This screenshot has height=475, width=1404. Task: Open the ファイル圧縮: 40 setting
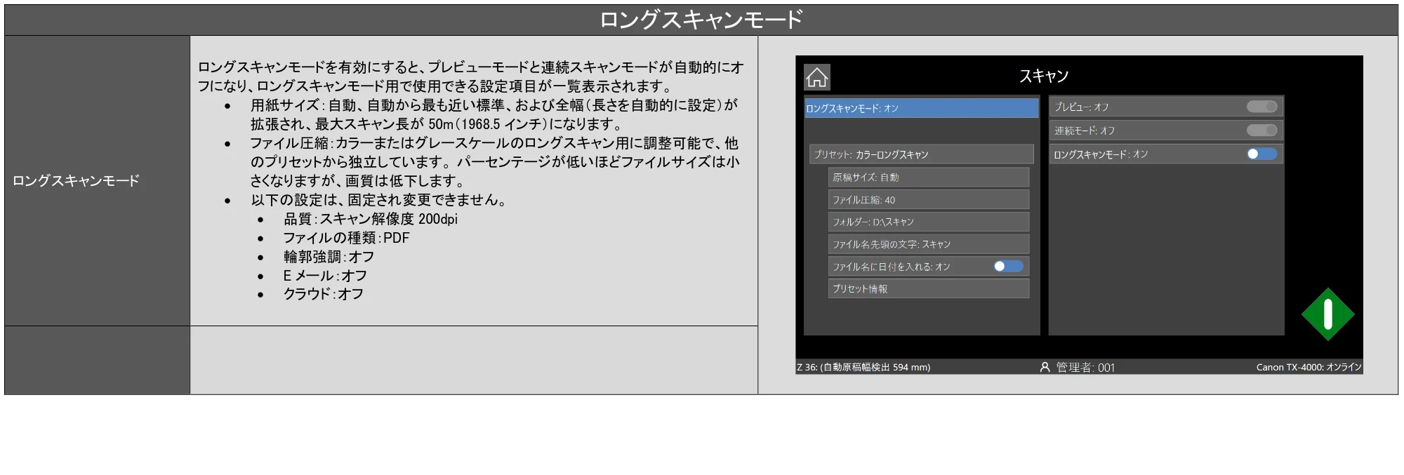(x=928, y=200)
